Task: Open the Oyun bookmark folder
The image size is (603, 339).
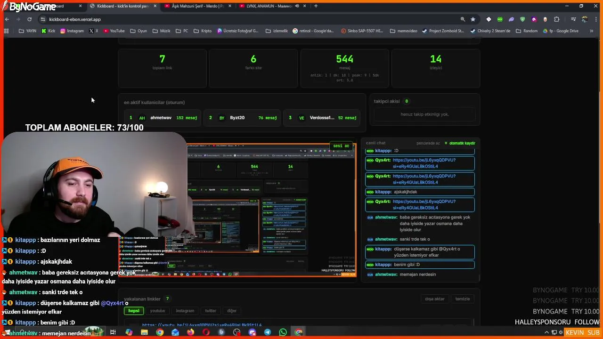Action: 138,31
